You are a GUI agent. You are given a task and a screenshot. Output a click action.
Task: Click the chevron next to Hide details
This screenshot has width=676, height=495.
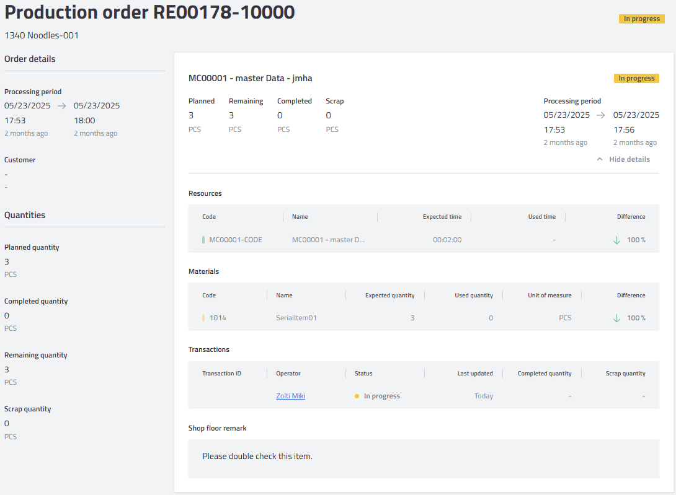click(x=600, y=159)
